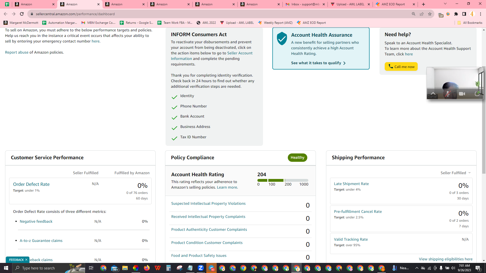Open the Returns - Google Sheets bookmark
Viewport: 486px width, 273px height.
click(136, 23)
